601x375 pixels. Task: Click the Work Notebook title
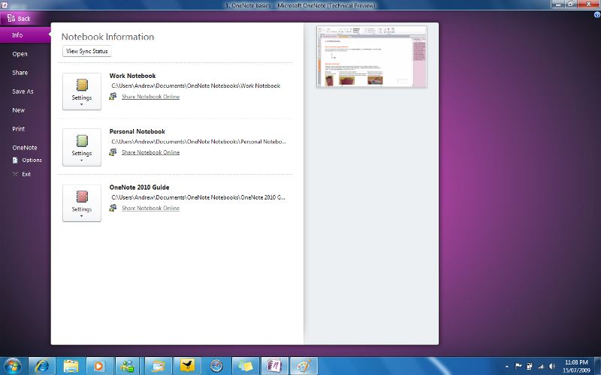pos(132,76)
